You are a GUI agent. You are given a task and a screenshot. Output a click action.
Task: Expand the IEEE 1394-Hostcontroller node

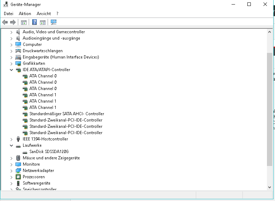pyautogui.click(x=12, y=139)
